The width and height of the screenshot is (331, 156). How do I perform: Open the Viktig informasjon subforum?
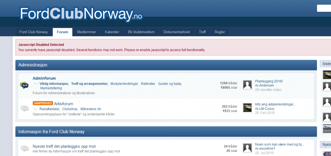coord(54,84)
